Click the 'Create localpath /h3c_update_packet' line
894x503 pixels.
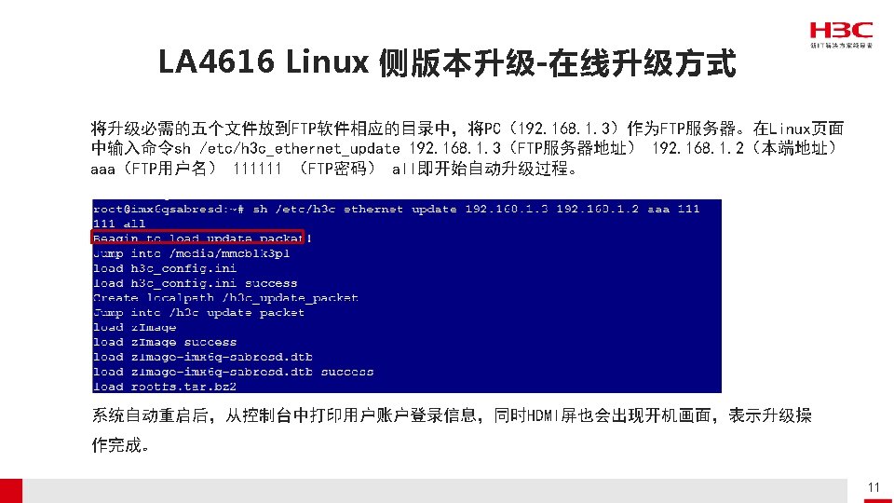[225, 298]
